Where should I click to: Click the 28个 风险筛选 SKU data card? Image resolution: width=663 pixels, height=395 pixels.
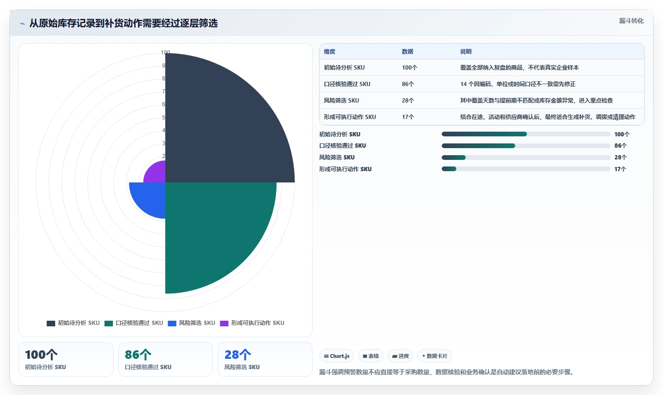click(265, 359)
